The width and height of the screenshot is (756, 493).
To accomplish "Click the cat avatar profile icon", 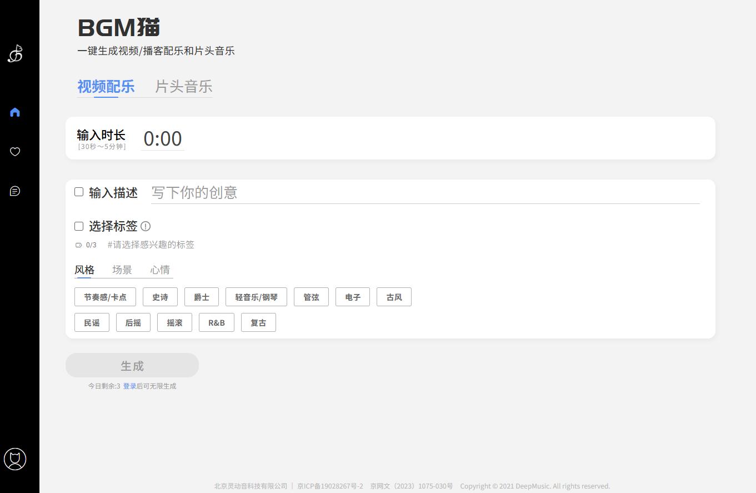I will 15,459.
